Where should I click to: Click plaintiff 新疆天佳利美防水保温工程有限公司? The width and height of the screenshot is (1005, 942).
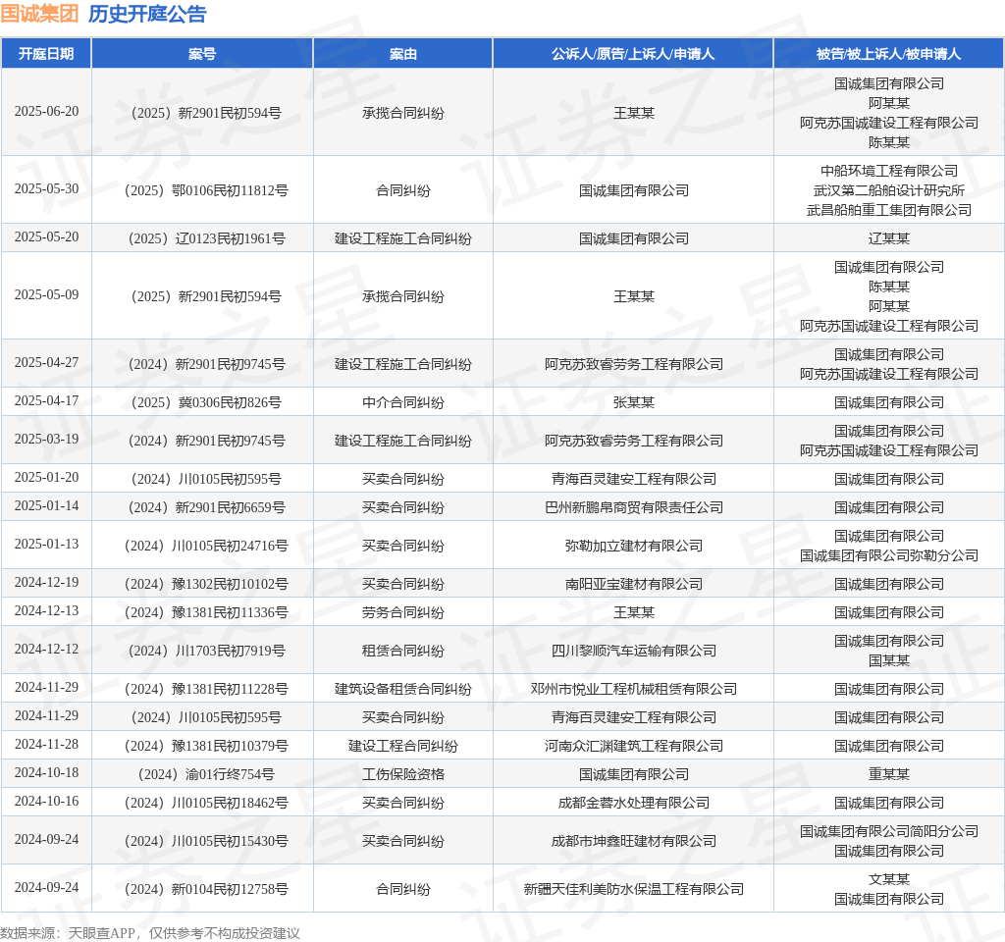[x=633, y=889]
